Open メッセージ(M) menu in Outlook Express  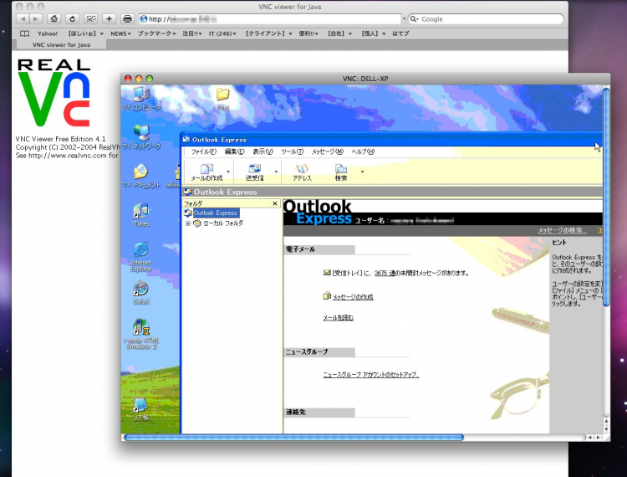coord(328,151)
